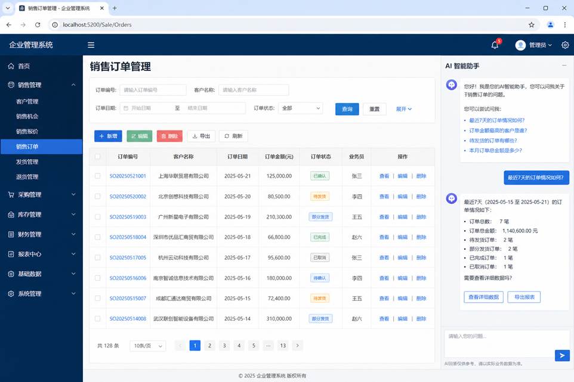Viewport: 574px width, 382px height.
Task: Go back in browser history
Action: click(9, 25)
